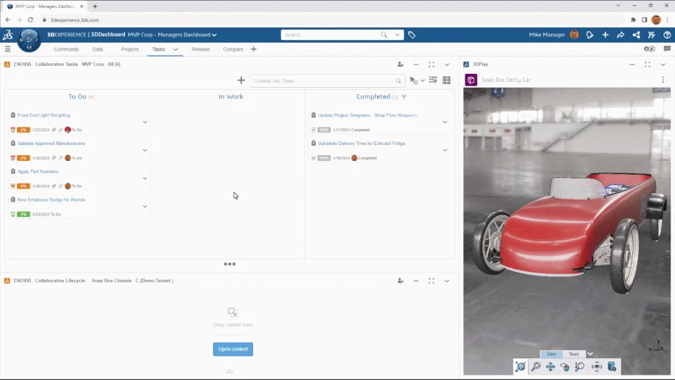Viewport: 675px width, 380px height.
Task: Open the Validate Approved Manufacturers task link
Action: 51,143
